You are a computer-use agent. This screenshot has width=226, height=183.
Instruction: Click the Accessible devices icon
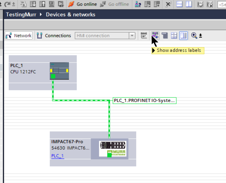click(x=138, y=4)
